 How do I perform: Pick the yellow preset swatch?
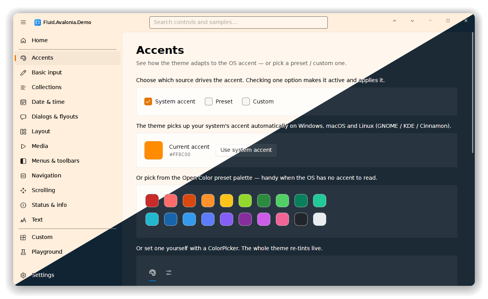click(227, 201)
